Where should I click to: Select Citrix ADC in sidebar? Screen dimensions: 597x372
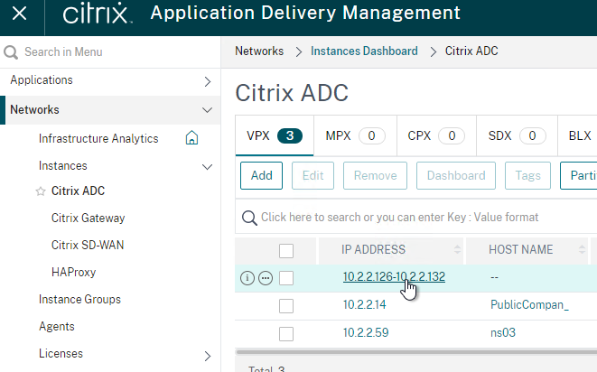pos(78,191)
